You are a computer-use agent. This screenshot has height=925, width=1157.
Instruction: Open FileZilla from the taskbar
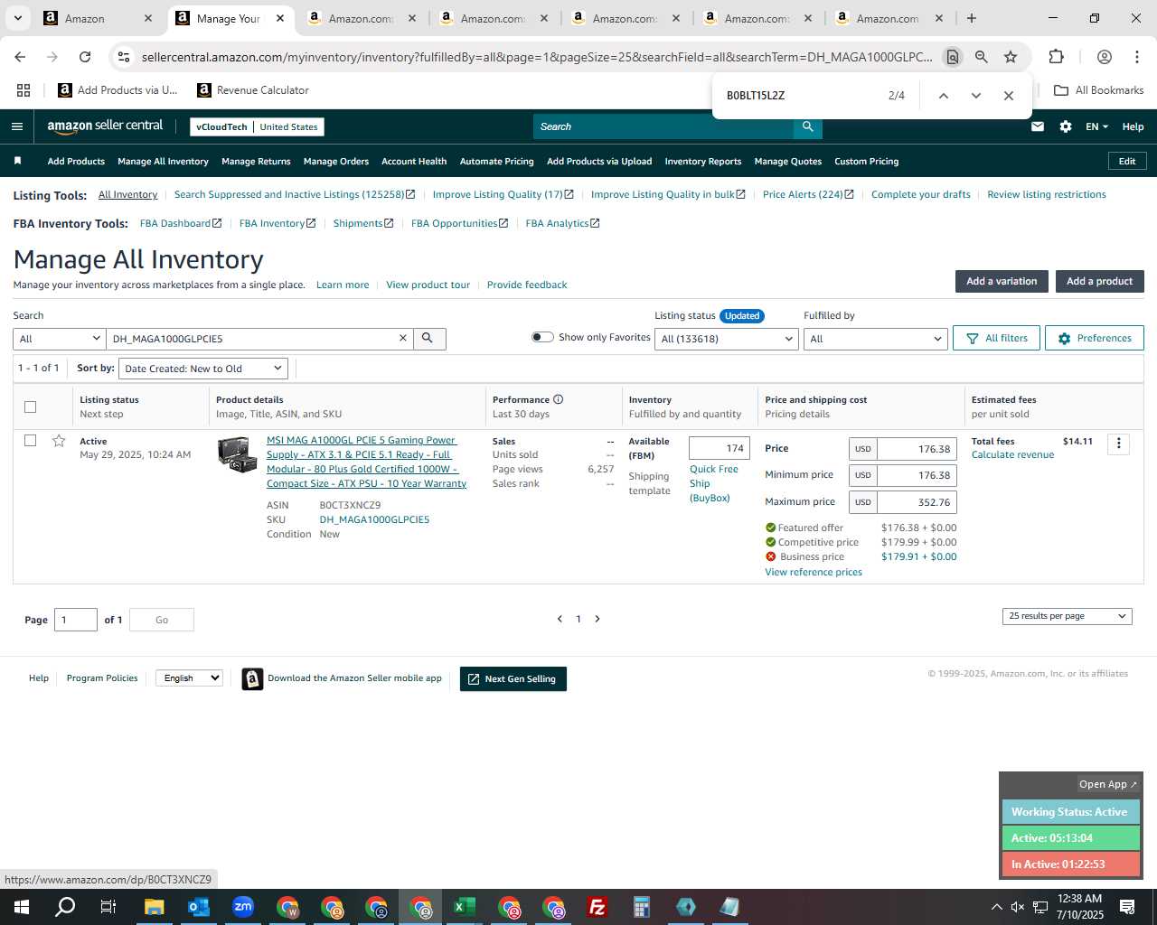597,907
